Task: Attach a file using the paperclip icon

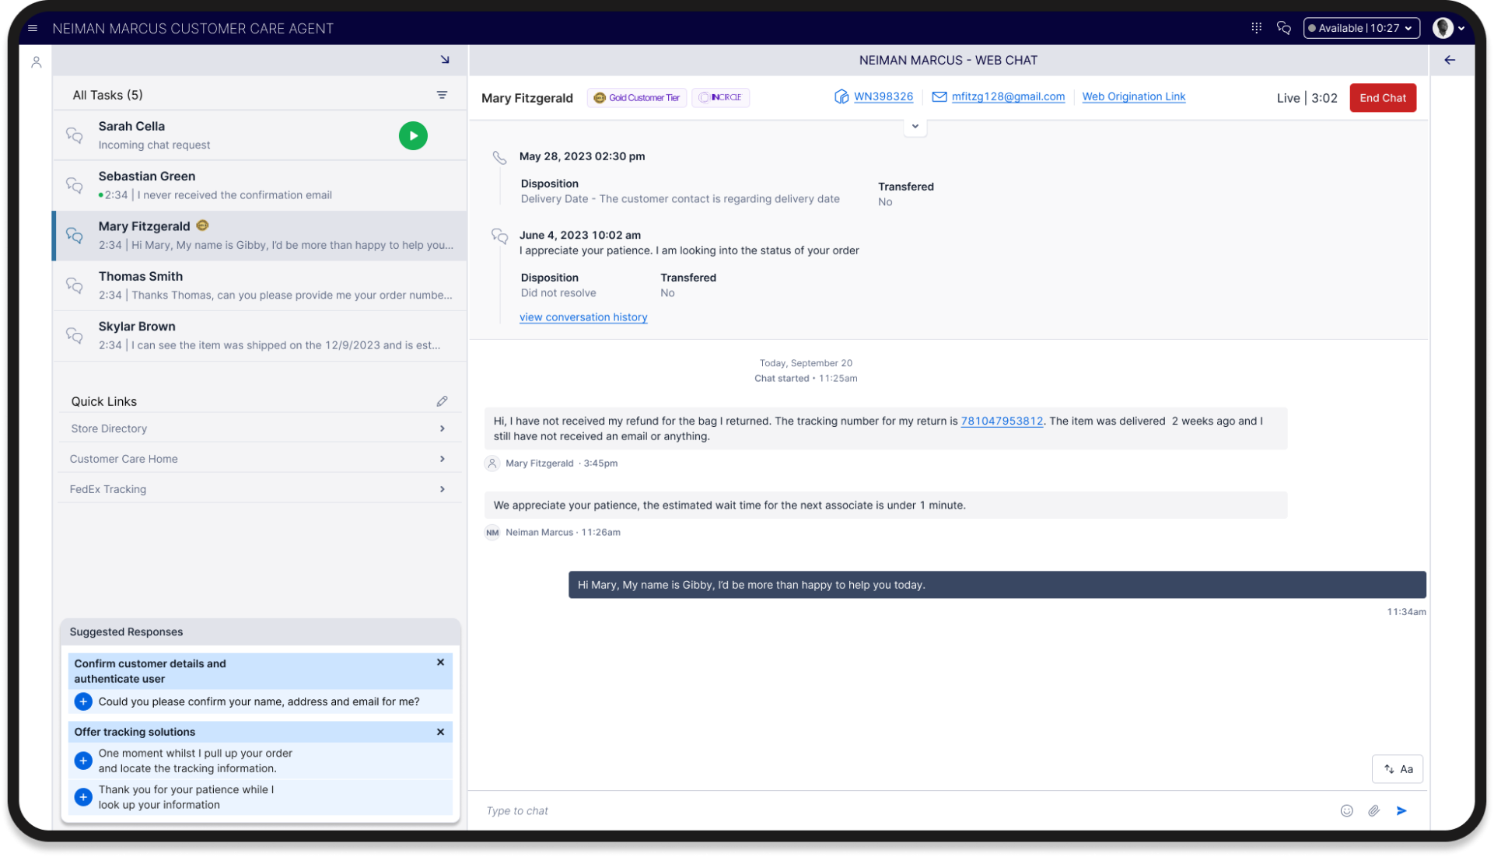Action: click(x=1373, y=811)
